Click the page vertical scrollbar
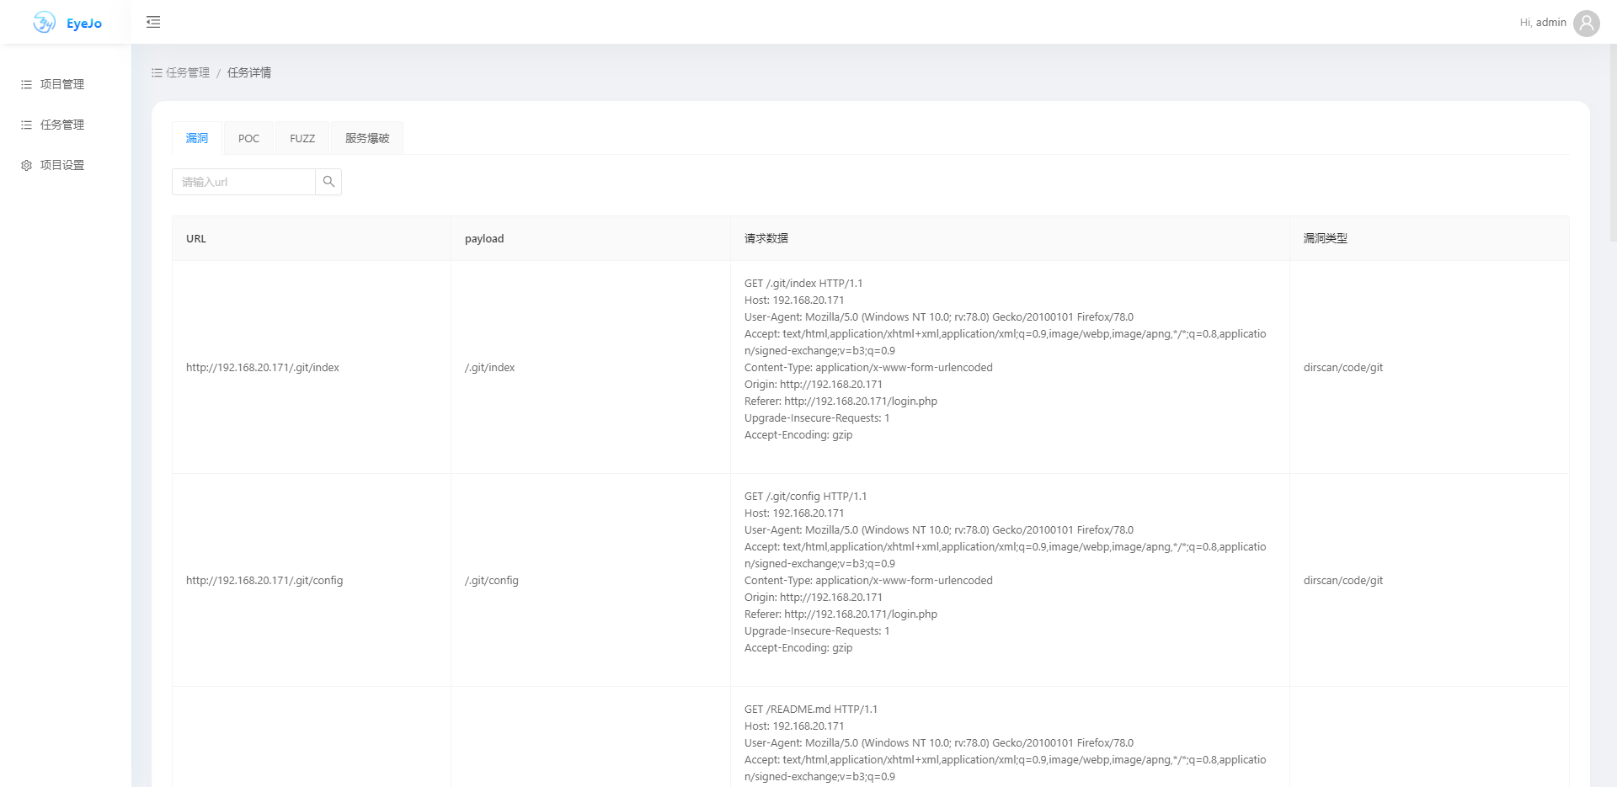This screenshot has height=787, width=1617. [1612, 143]
